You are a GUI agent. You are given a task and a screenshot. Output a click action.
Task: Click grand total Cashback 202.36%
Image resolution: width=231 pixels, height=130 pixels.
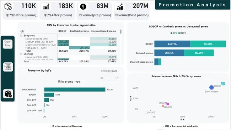pyautogui.click(x=84, y=62)
